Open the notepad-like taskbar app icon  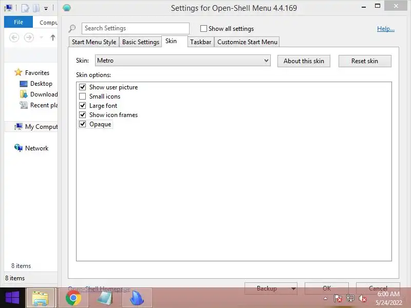click(105, 298)
